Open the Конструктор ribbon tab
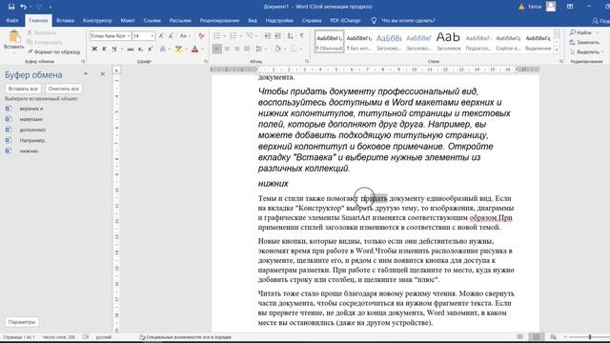 point(97,20)
